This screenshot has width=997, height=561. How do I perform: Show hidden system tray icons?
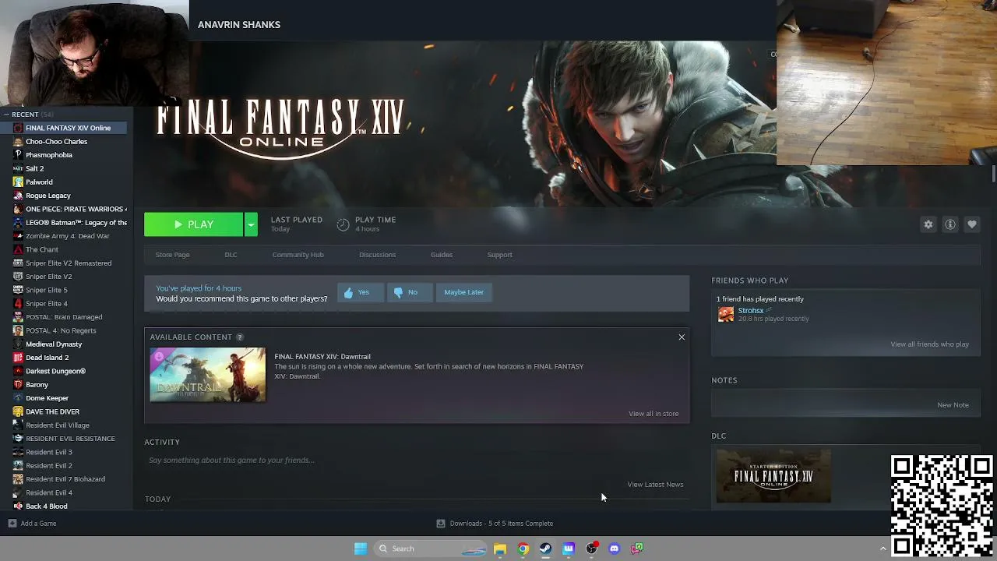tap(883, 549)
